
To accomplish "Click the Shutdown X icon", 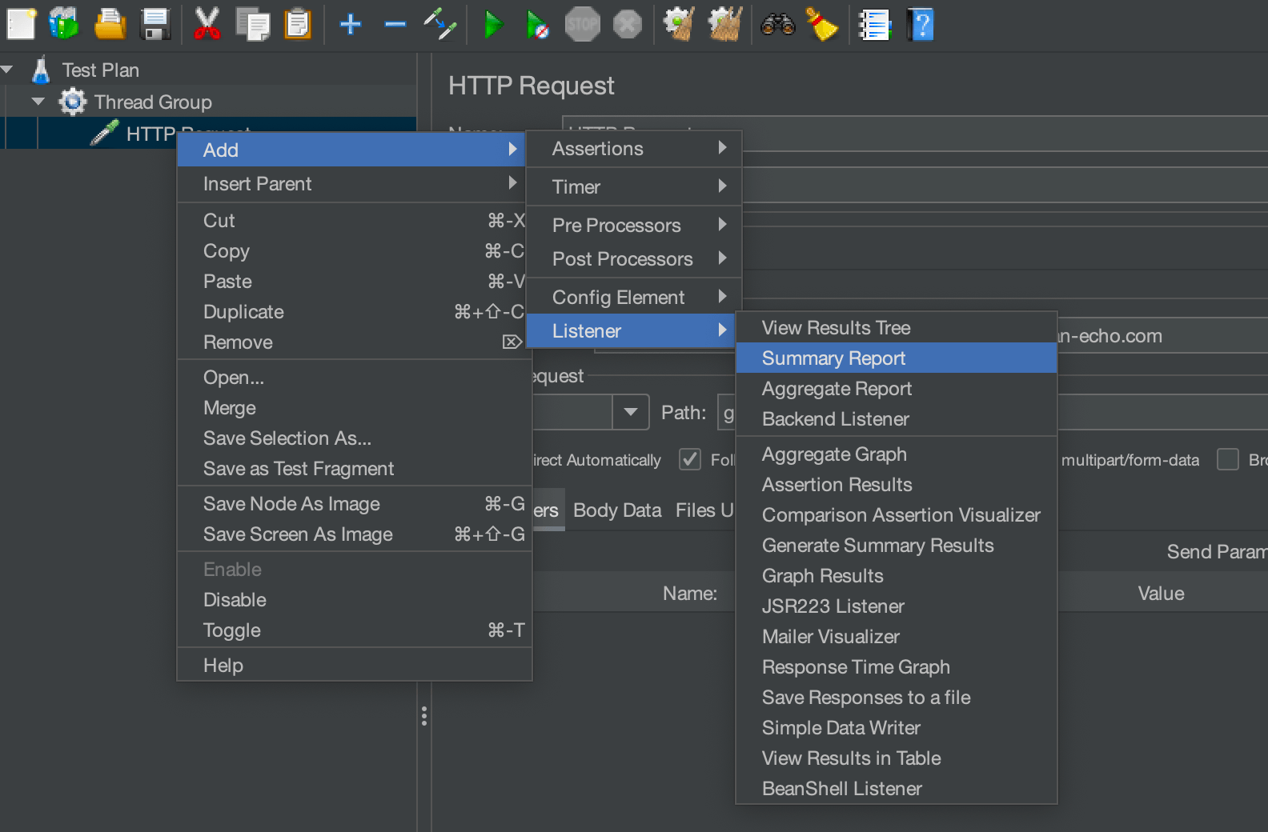I will click(628, 24).
